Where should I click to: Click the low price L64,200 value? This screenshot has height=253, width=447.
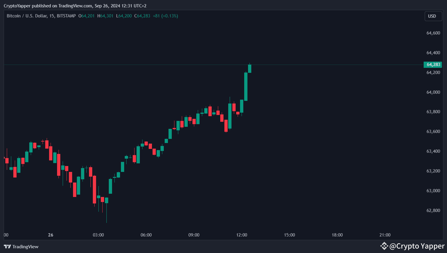(124, 16)
